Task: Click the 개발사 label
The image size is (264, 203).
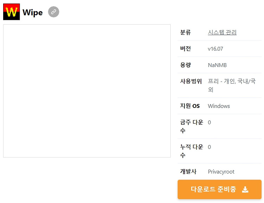Action: [188, 171]
